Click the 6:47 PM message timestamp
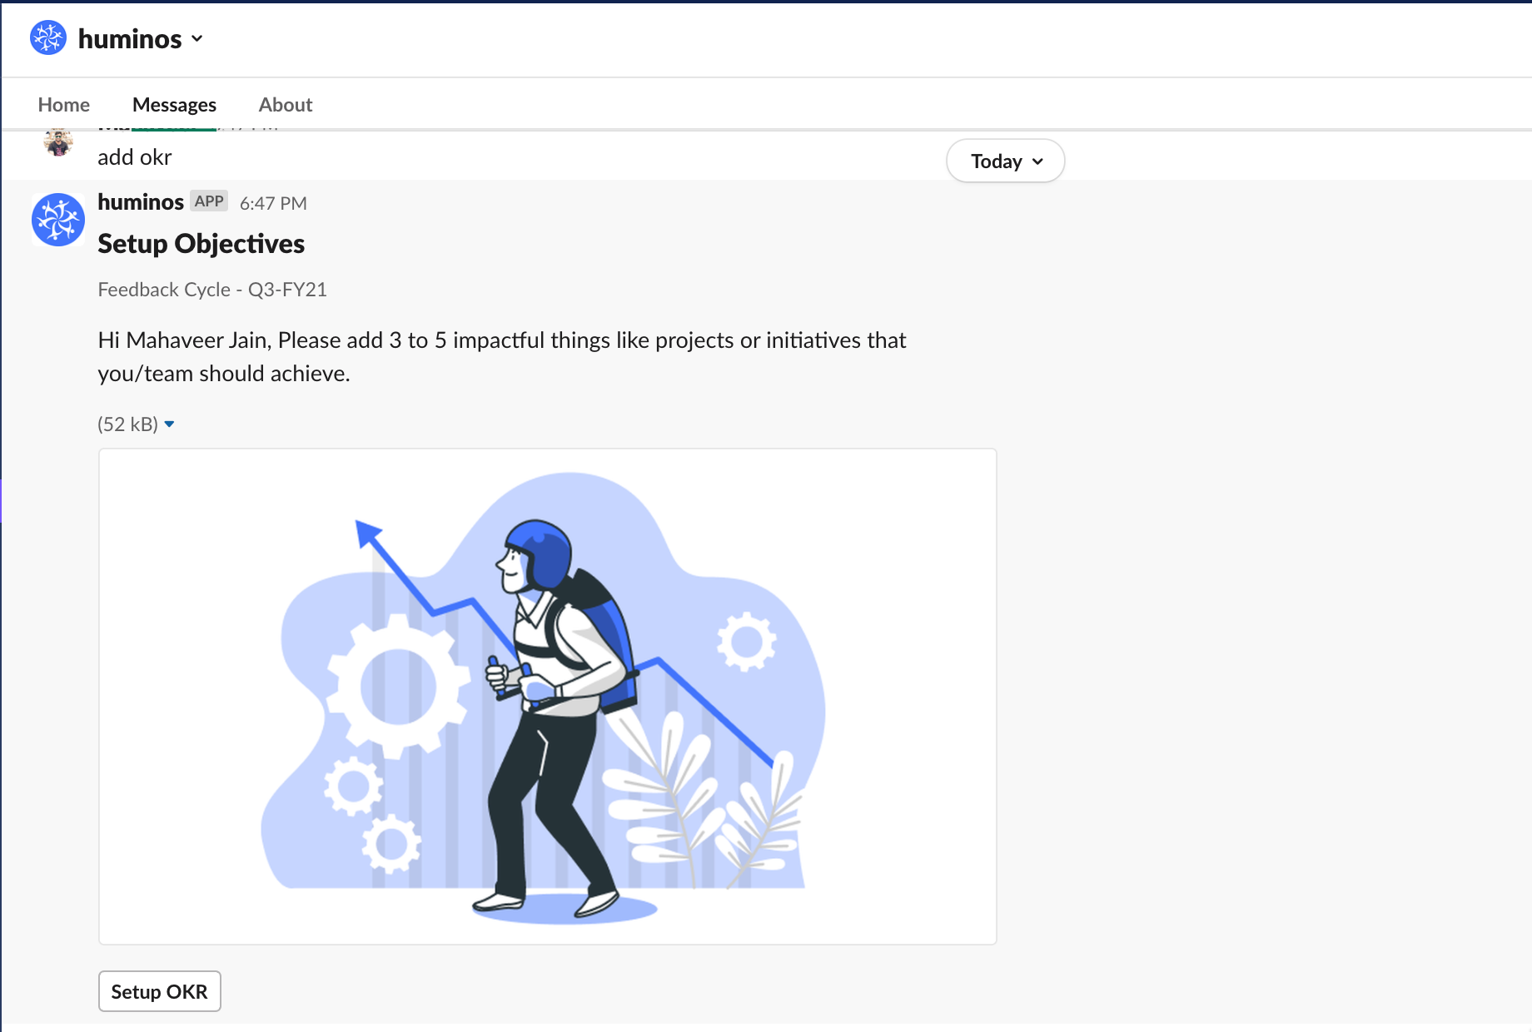Screen dimensions: 1532x1032 [x=273, y=204]
